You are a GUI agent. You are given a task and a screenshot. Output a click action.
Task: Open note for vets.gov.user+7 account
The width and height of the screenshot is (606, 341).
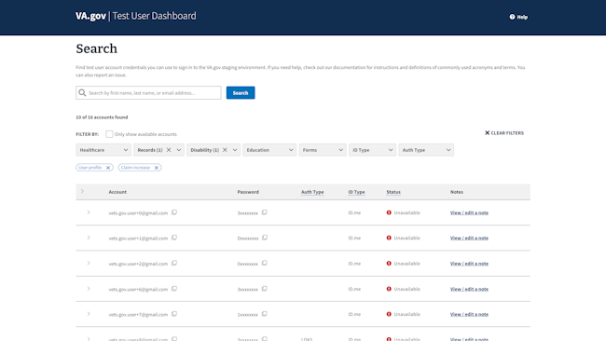pos(469,314)
